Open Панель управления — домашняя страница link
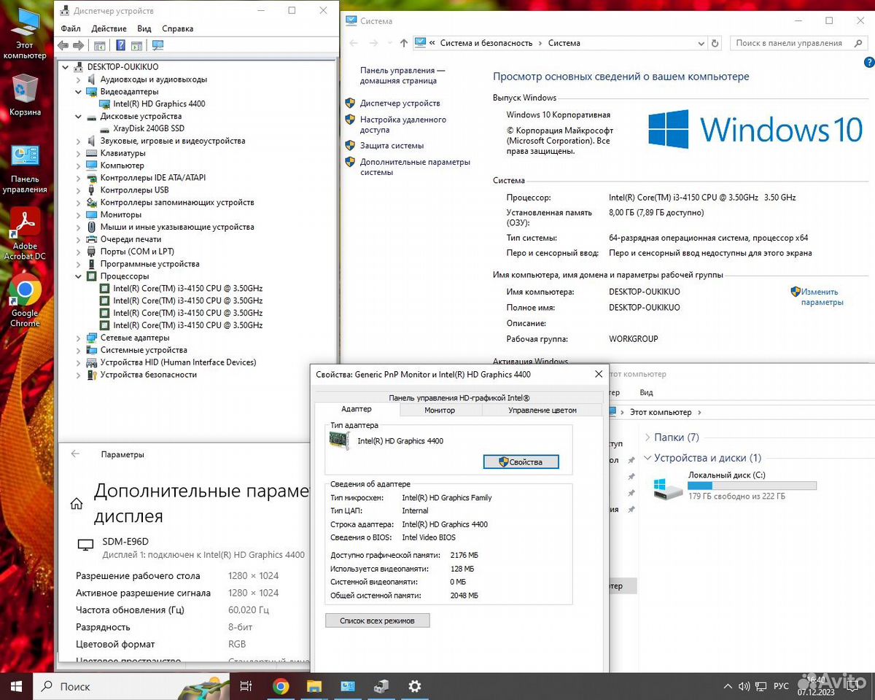 [402, 76]
